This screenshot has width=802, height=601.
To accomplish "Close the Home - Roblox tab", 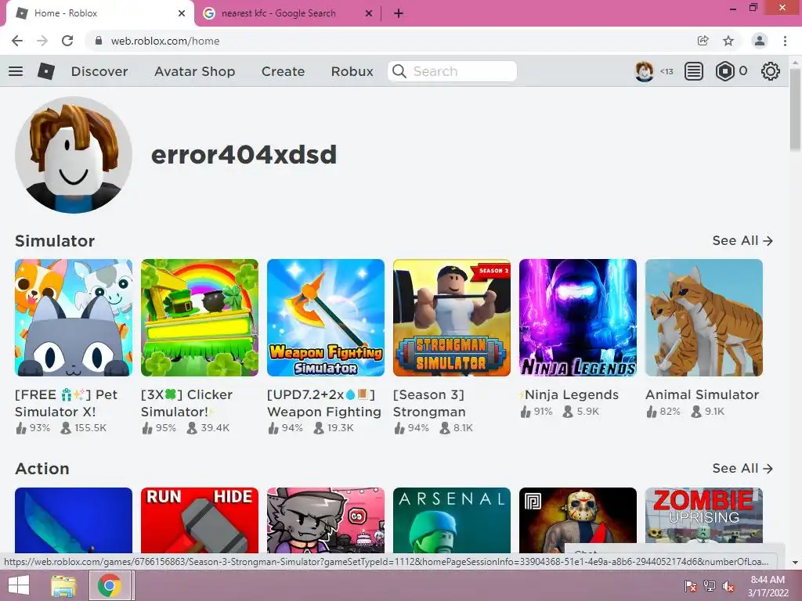I will [x=182, y=13].
